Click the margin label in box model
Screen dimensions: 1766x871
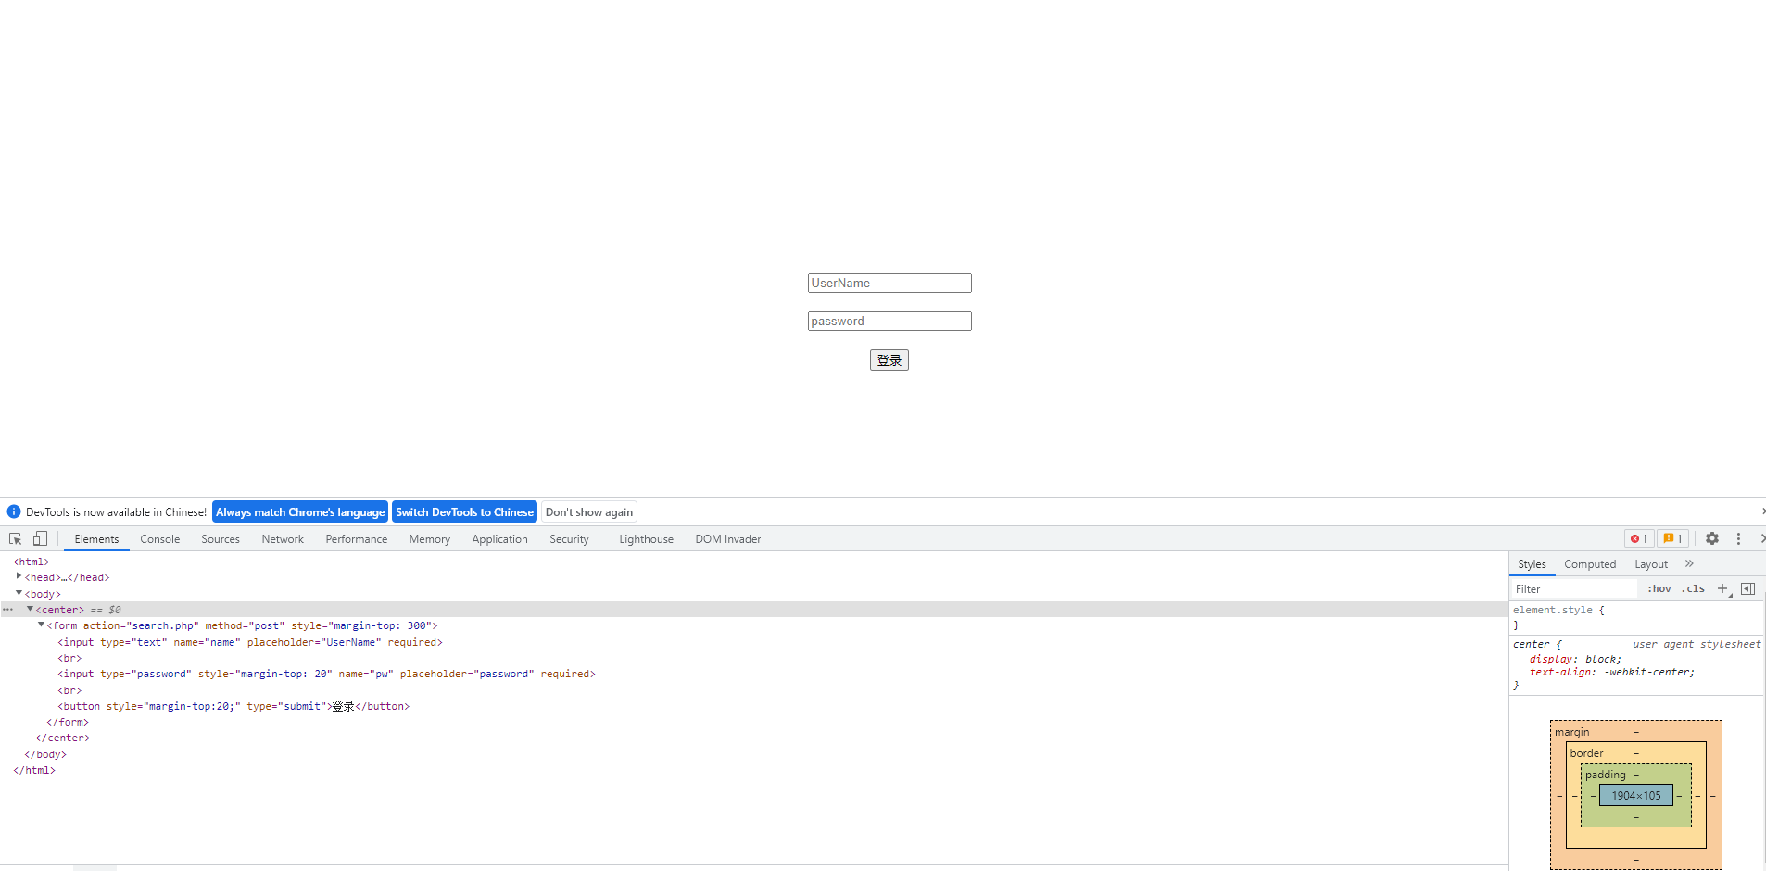1571,732
